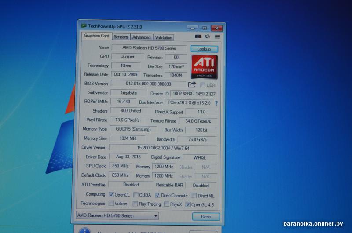Toggle the UEFI checkbox
Screen dimensions: 352x233
(203, 85)
